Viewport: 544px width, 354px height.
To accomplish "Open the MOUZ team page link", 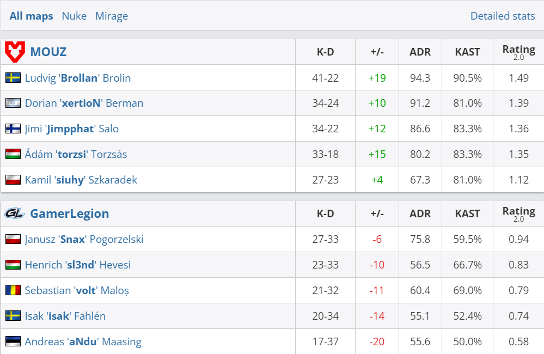I will (48, 52).
